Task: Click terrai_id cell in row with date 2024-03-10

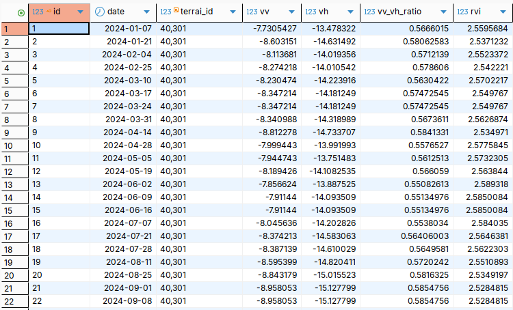Action: [199, 81]
